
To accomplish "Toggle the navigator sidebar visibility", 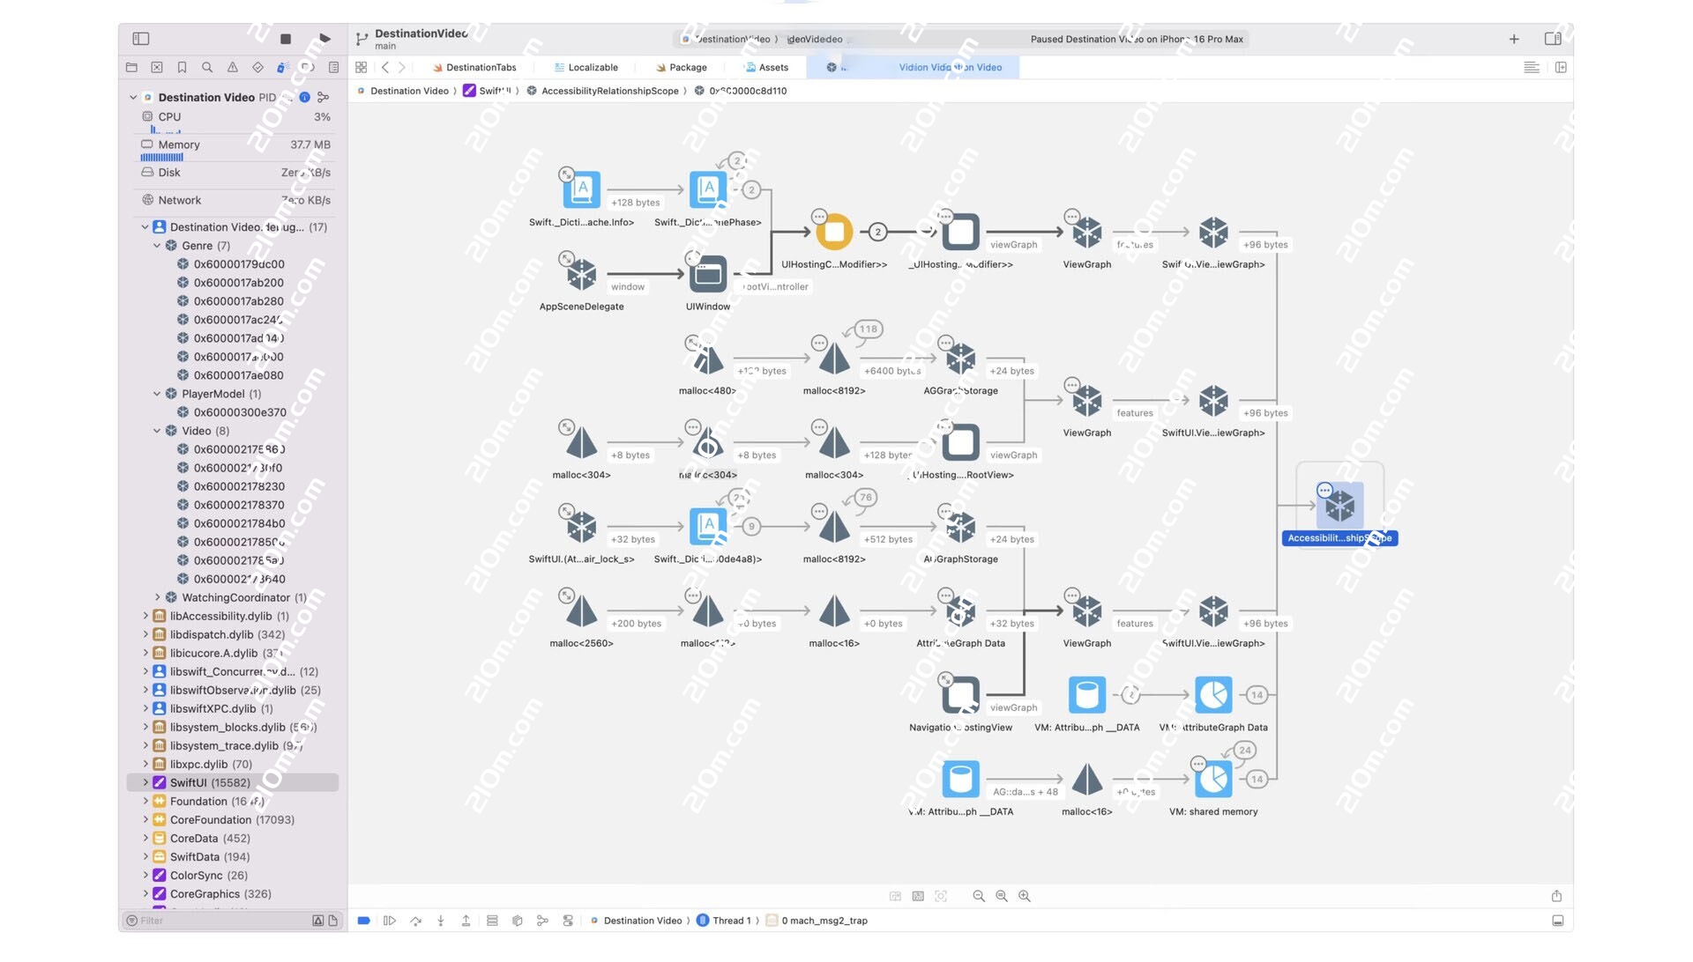I will 141,39.
